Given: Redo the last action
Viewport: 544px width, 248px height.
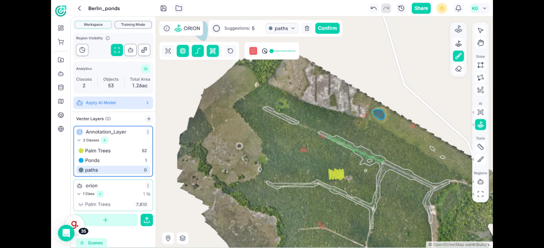Looking at the screenshot, I should point(386,8).
